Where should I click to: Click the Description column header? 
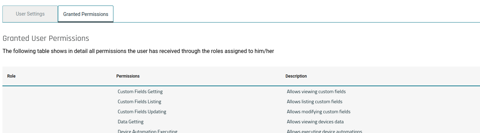pos(296,76)
